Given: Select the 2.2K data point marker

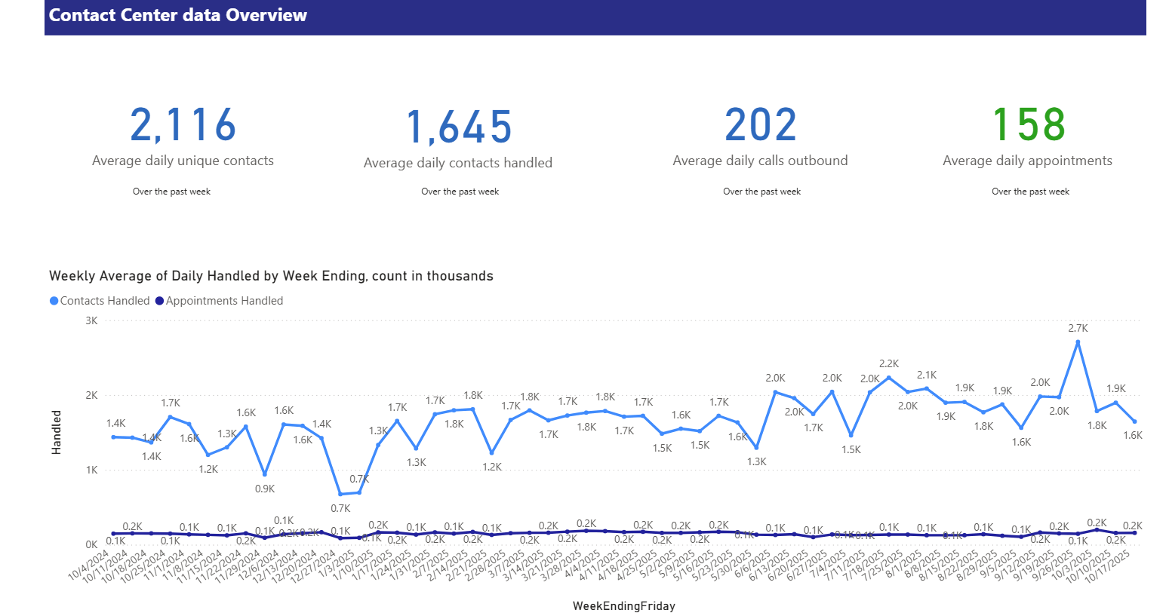Looking at the screenshot, I should tap(888, 378).
